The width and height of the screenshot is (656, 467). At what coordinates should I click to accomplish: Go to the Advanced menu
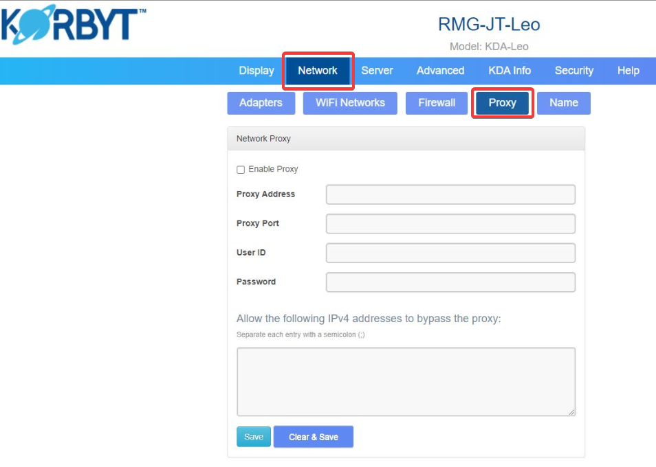pos(440,71)
